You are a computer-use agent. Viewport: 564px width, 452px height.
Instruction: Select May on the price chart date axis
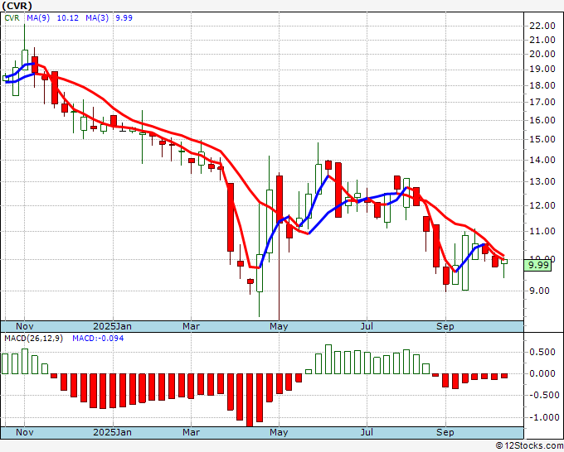click(x=279, y=327)
